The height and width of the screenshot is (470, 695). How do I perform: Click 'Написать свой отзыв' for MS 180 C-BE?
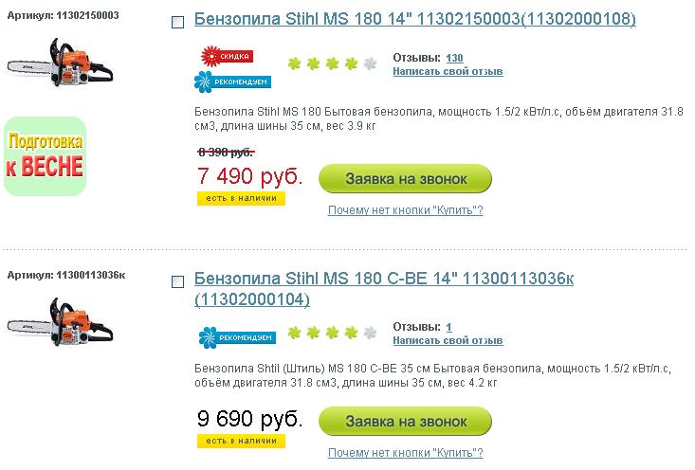click(448, 340)
